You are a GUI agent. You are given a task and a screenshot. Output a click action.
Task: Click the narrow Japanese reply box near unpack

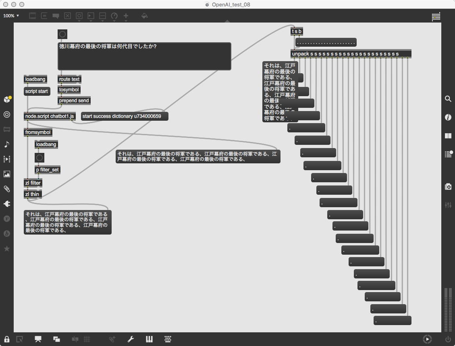[280, 92]
